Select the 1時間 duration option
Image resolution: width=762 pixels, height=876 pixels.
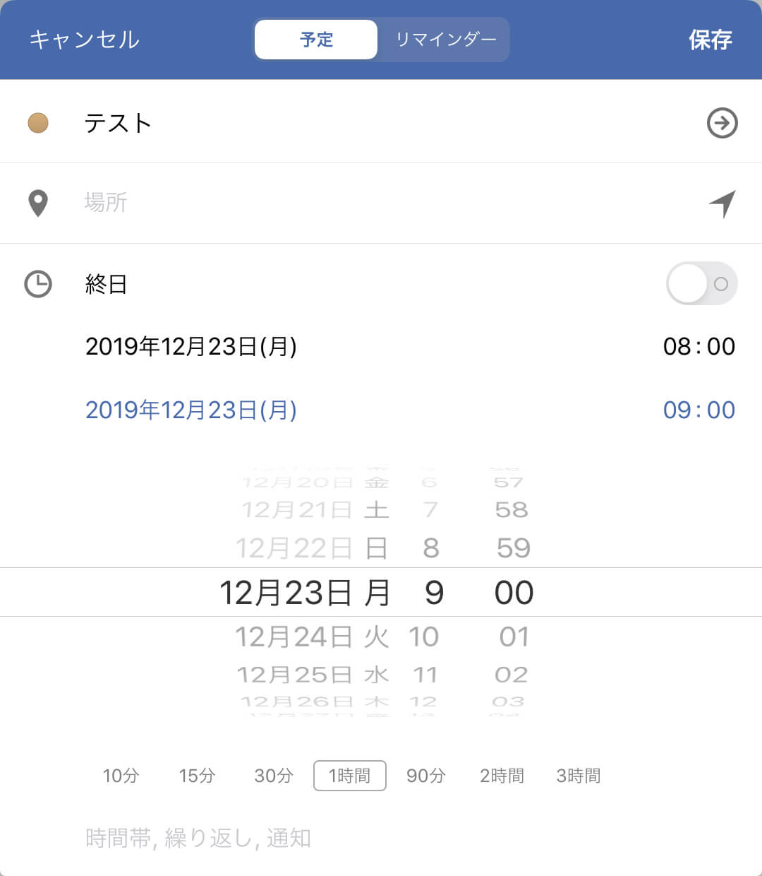349,776
